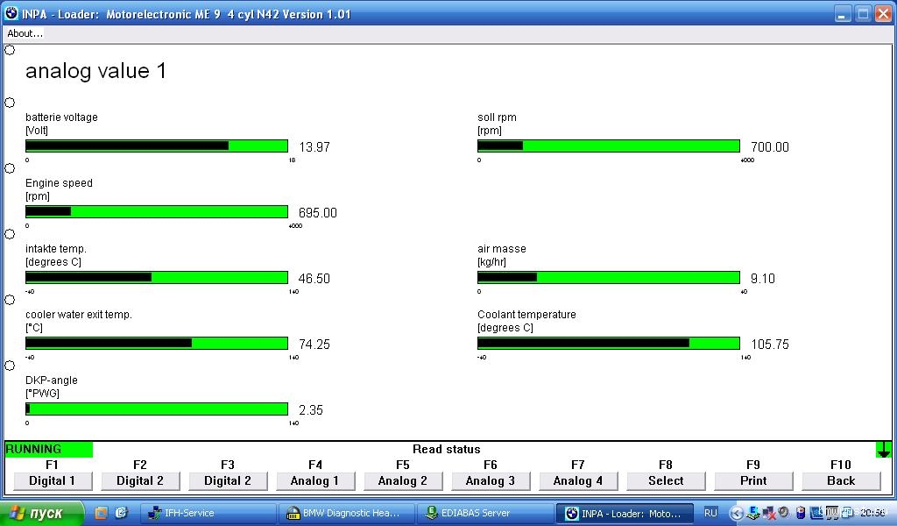
Task: Open the Windows Start (пуск) button
Action: click(42, 513)
